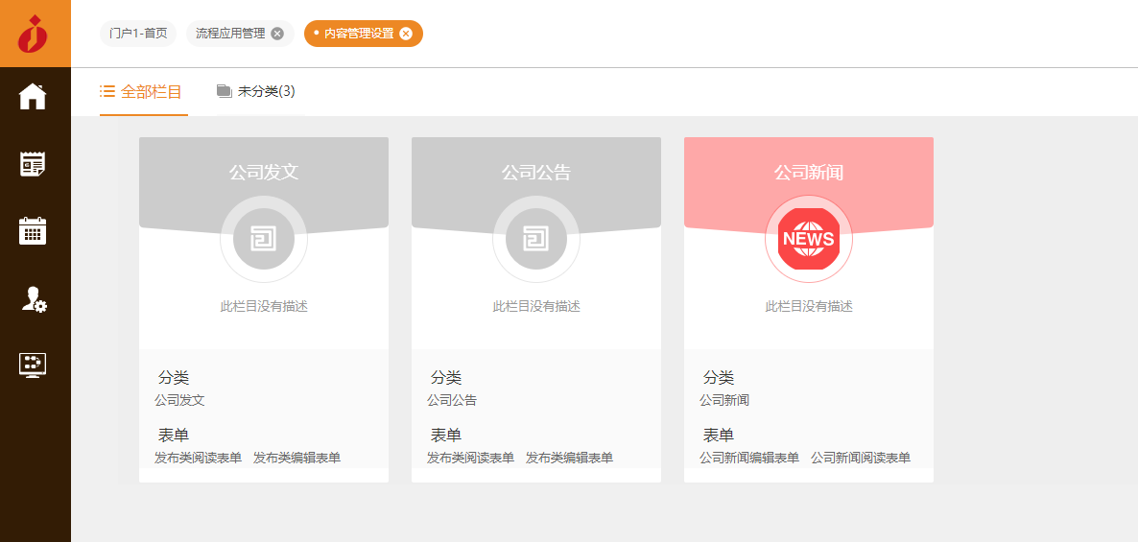This screenshot has height=542, width=1138.
Task: Click description text under 公司公告 icon
Action: coord(536,306)
